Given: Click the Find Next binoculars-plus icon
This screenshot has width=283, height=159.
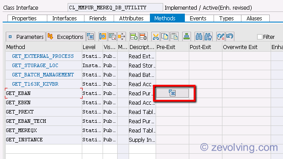Looking at the screenshot, I should click(208, 37).
